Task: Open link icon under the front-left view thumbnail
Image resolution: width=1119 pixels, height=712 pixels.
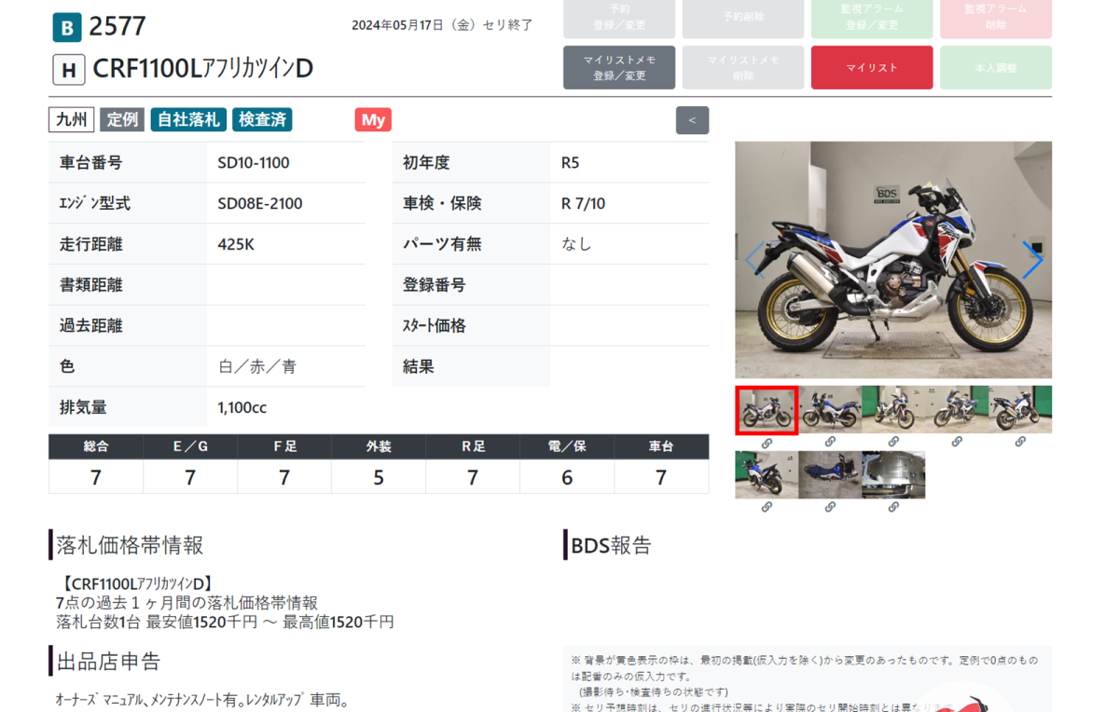Action: coord(957,443)
